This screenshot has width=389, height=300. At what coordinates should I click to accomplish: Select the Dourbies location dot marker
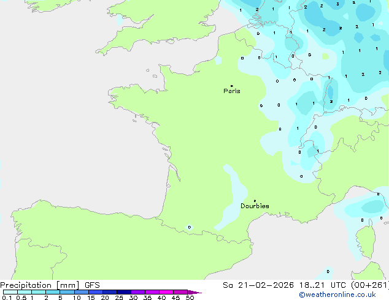tap(255, 201)
